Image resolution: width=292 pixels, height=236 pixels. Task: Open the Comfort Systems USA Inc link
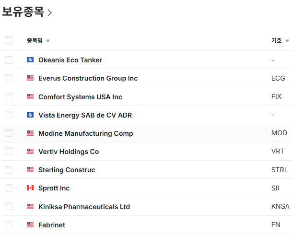(80, 97)
